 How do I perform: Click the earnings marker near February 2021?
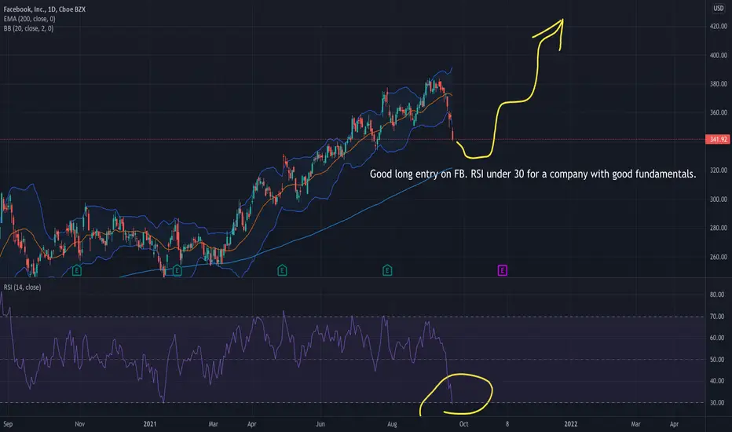pos(177,270)
